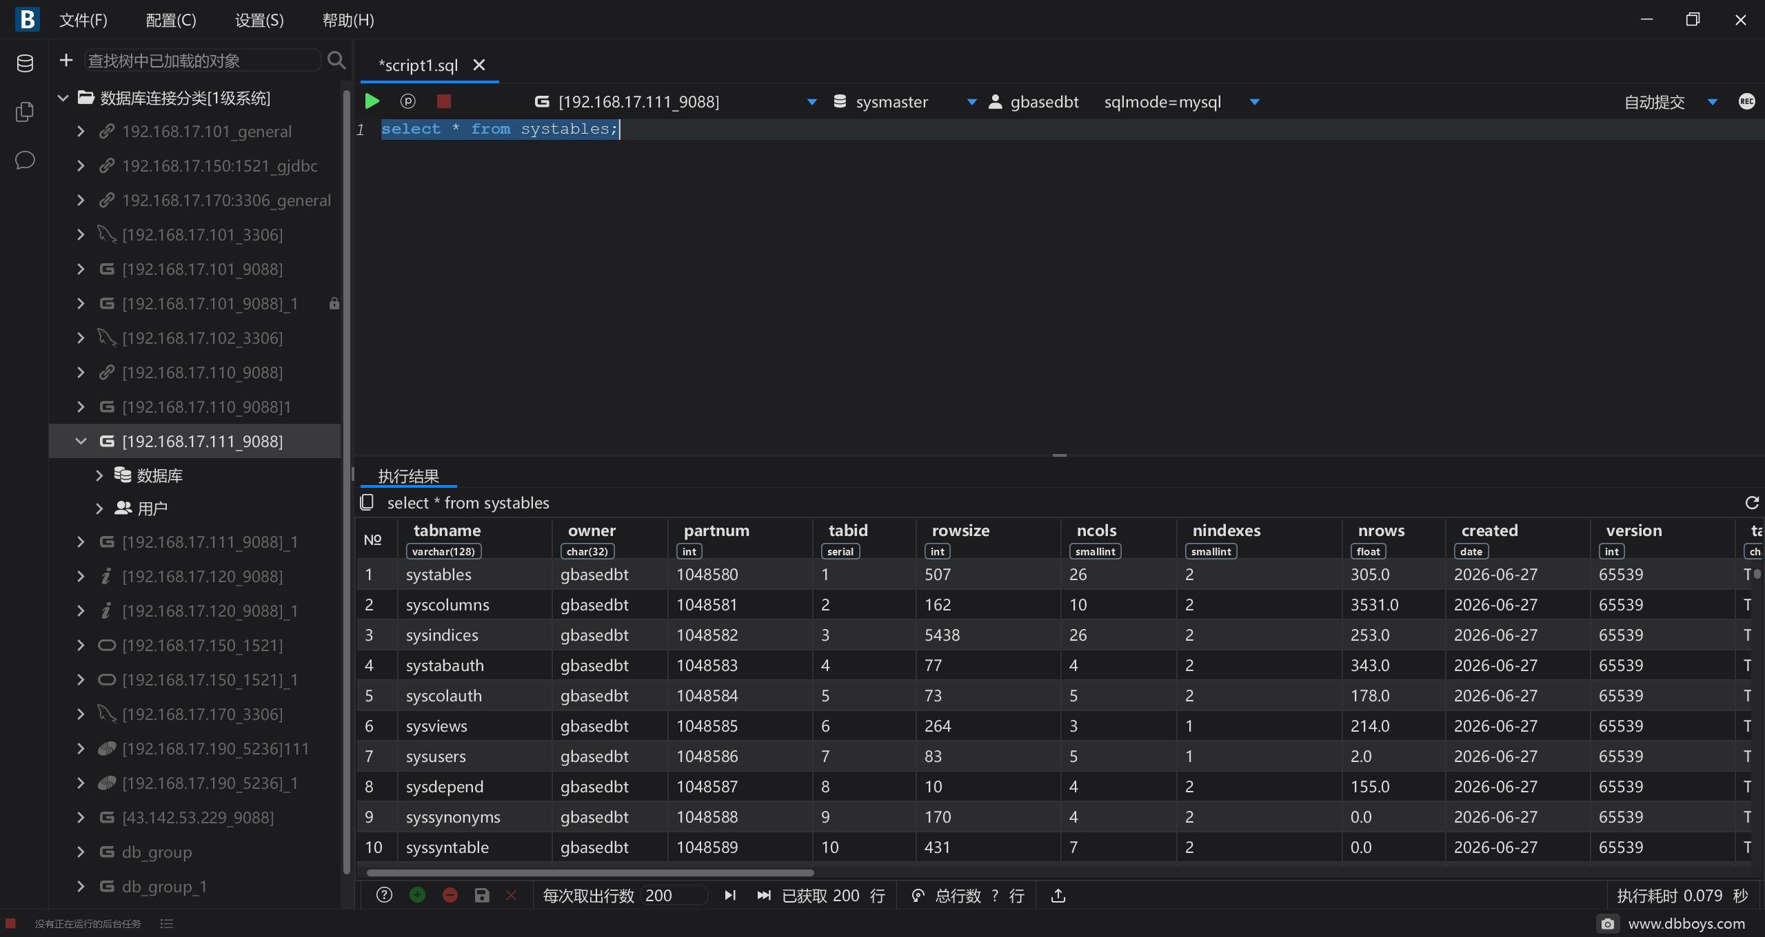Open the copy/files sidebar icon

point(25,112)
